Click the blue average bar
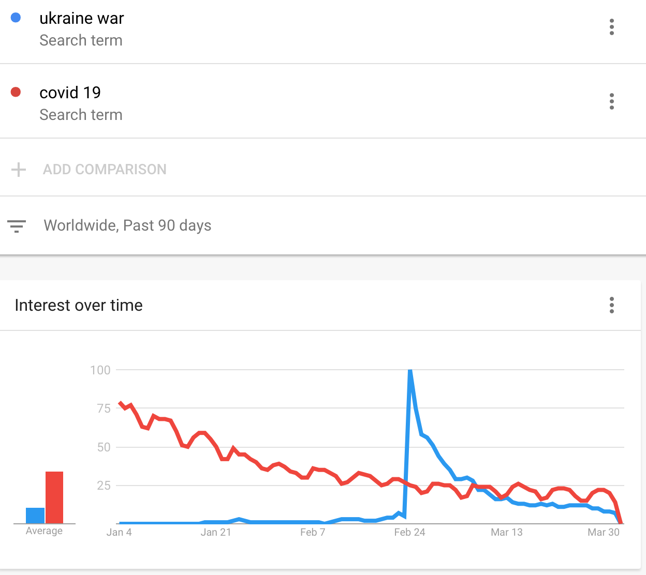 [x=35, y=516]
